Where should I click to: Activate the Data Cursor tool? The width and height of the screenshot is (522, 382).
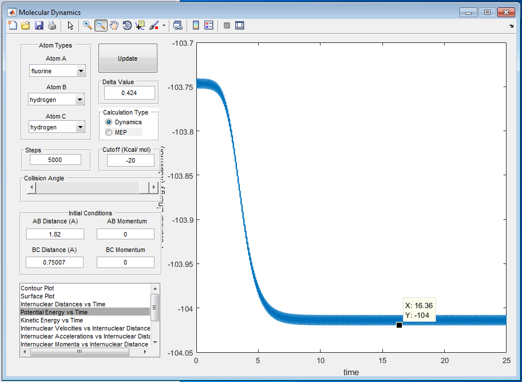point(140,25)
